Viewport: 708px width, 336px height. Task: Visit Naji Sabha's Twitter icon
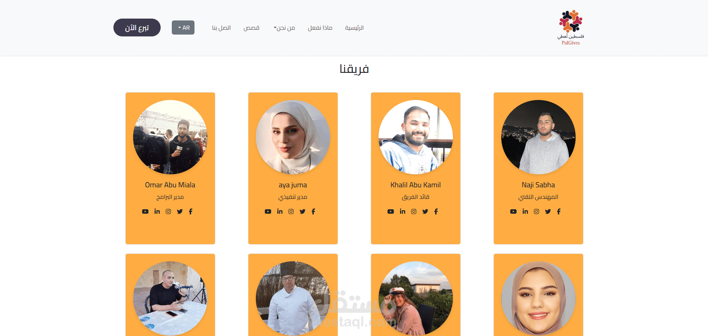(548, 211)
